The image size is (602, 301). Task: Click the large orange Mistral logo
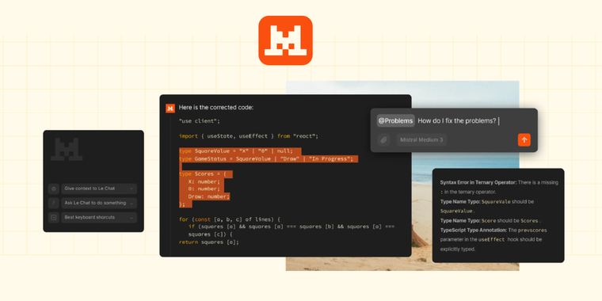pos(285,40)
